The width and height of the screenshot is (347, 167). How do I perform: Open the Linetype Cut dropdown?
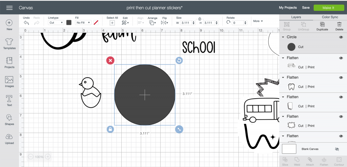[56, 23]
